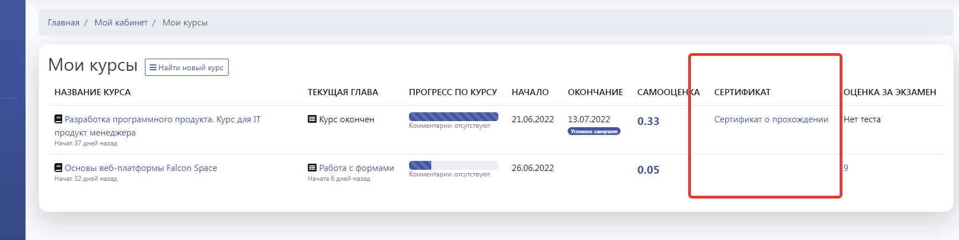Click the list icon next to 'Курс окончен'
The image size is (959, 240).
pos(312,119)
